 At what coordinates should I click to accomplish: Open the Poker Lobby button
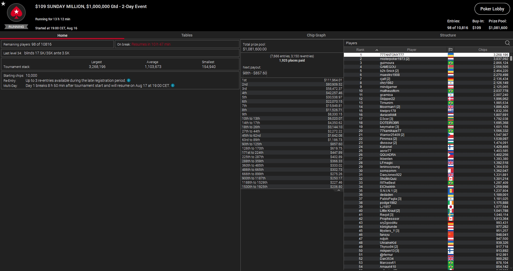(492, 9)
